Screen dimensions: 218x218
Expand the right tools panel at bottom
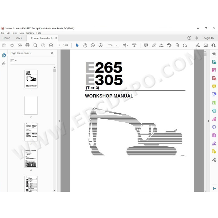(214, 188)
